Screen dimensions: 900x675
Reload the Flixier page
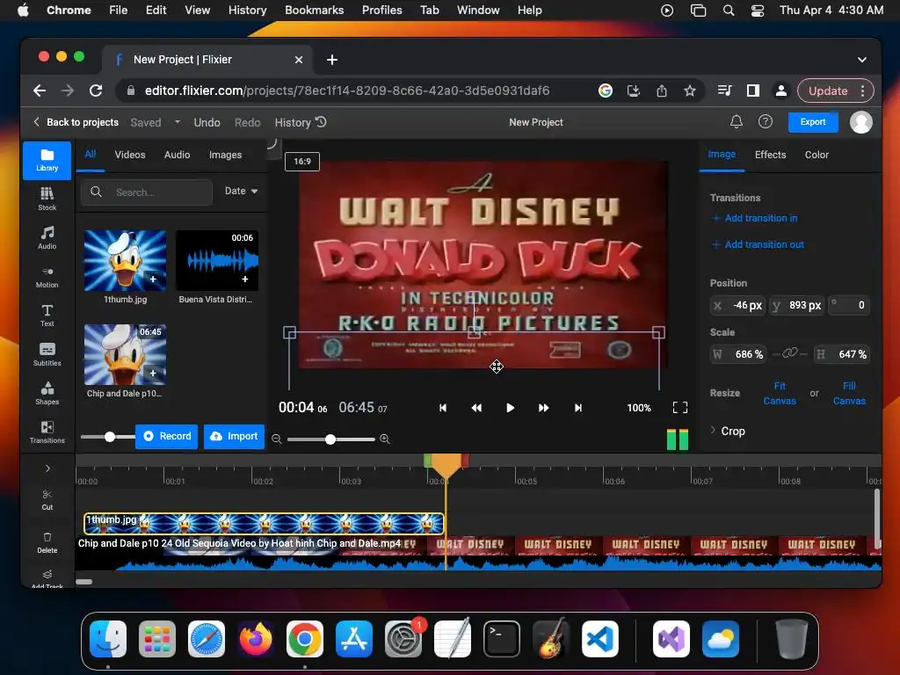point(96,91)
